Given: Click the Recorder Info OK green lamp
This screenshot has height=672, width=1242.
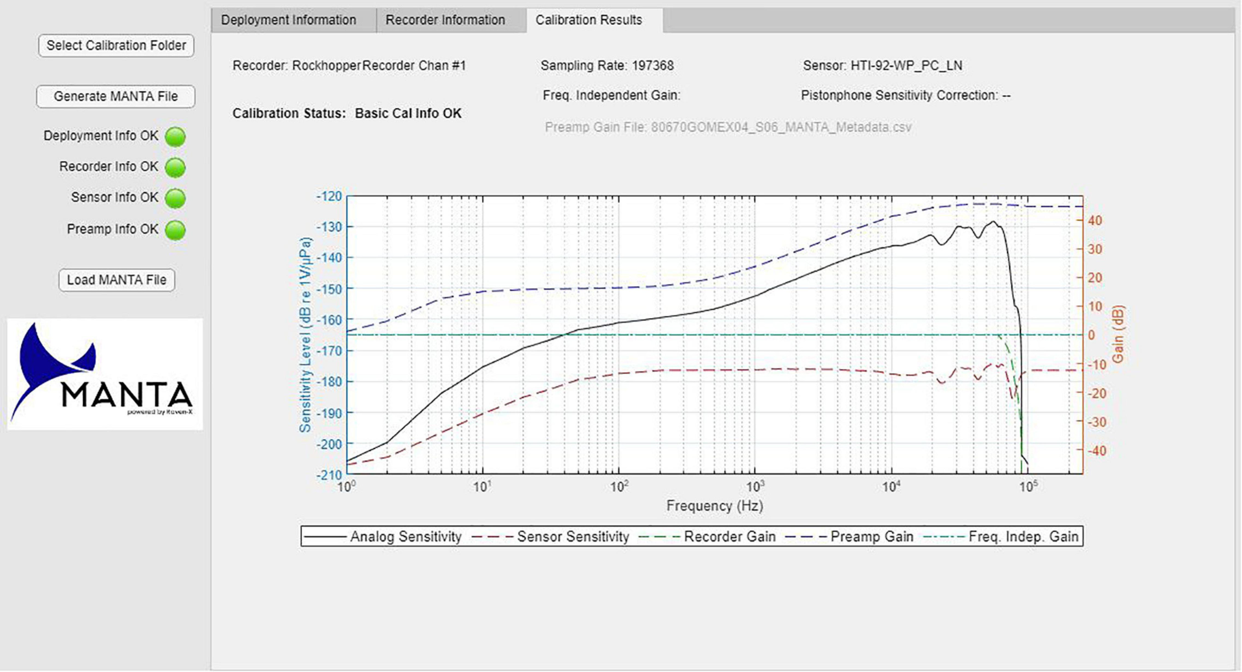Looking at the screenshot, I should pyautogui.click(x=175, y=168).
